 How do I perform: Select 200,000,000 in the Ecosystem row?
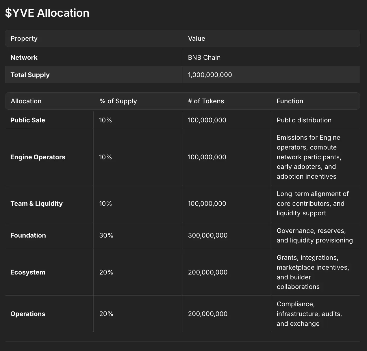[208, 272]
